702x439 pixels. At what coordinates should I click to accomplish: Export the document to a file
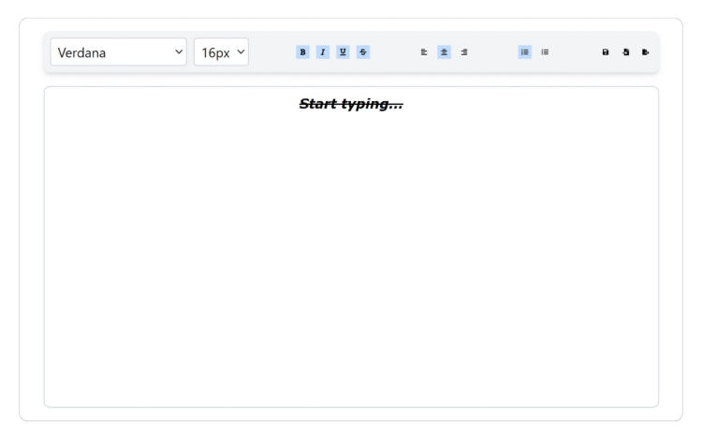[646, 51]
